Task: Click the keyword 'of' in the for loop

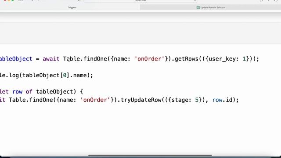Action: coord(29,92)
